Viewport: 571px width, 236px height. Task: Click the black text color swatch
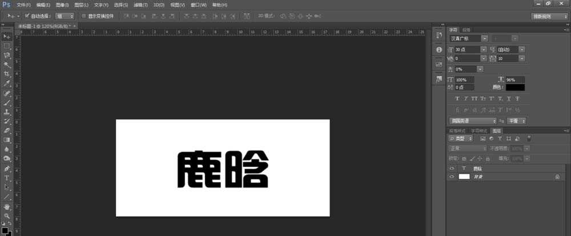pos(514,87)
